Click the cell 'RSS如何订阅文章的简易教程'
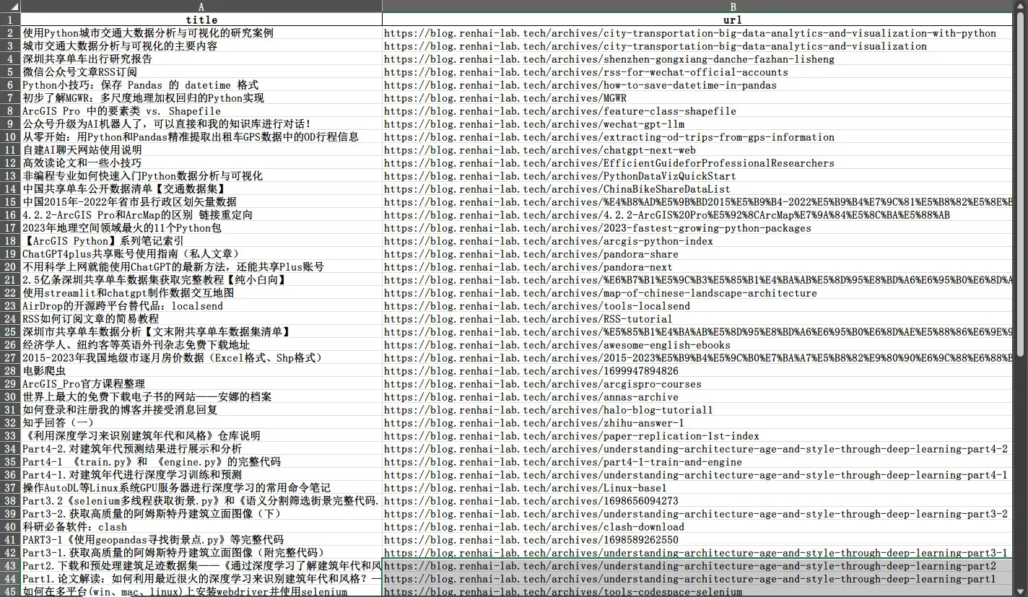The width and height of the screenshot is (1028, 597). (x=201, y=319)
